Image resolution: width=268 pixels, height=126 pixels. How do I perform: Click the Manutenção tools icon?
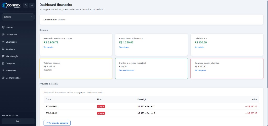tap(3, 56)
